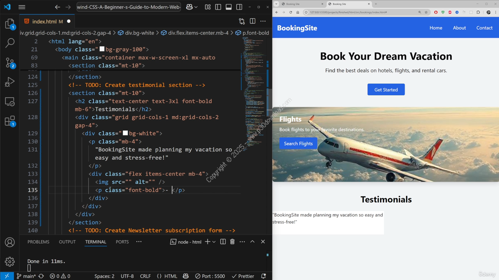Maximize terminal panel with up chevron
The width and height of the screenshot is (499, 280).
[x=252, y=241]
